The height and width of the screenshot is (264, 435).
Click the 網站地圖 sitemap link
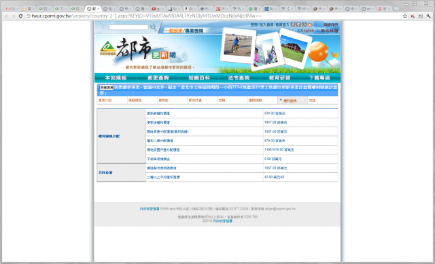click(x=329, y=30)
